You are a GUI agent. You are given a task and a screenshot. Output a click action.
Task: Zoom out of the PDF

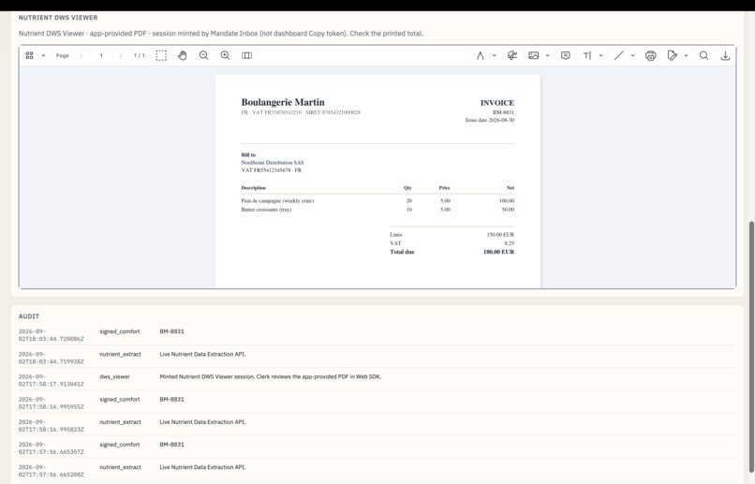(x=203, y=55)
